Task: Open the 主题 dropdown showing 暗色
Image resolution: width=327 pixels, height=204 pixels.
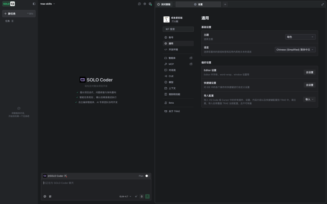Action: tap(300, 37)
